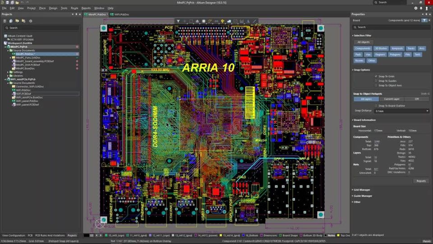The height and width of the screenshot is (244, 433).
Task: Click the fourth folder icon in the Projects panel toolbar
Action: (x=23, y=21)
